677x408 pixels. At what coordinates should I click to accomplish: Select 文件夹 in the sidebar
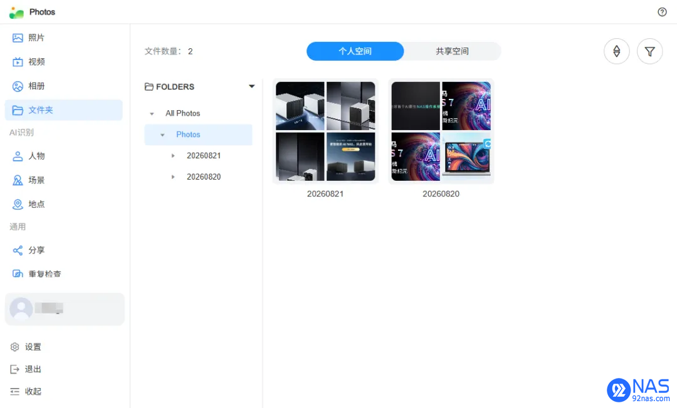64,110
